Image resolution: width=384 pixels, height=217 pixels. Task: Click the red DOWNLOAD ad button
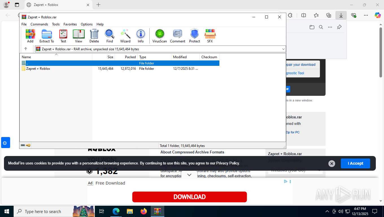(x=189, y=197)
